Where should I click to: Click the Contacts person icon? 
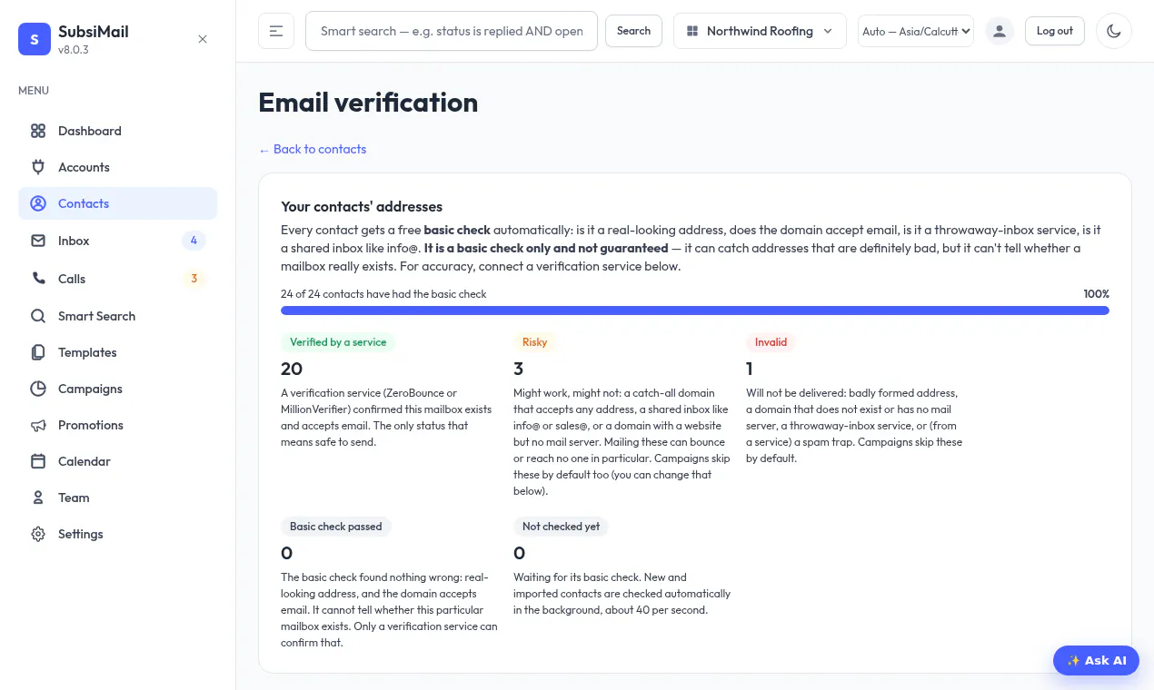tap(38, 203)
